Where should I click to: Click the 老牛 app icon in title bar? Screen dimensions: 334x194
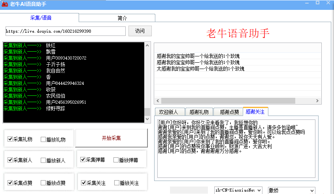[4, 4]
